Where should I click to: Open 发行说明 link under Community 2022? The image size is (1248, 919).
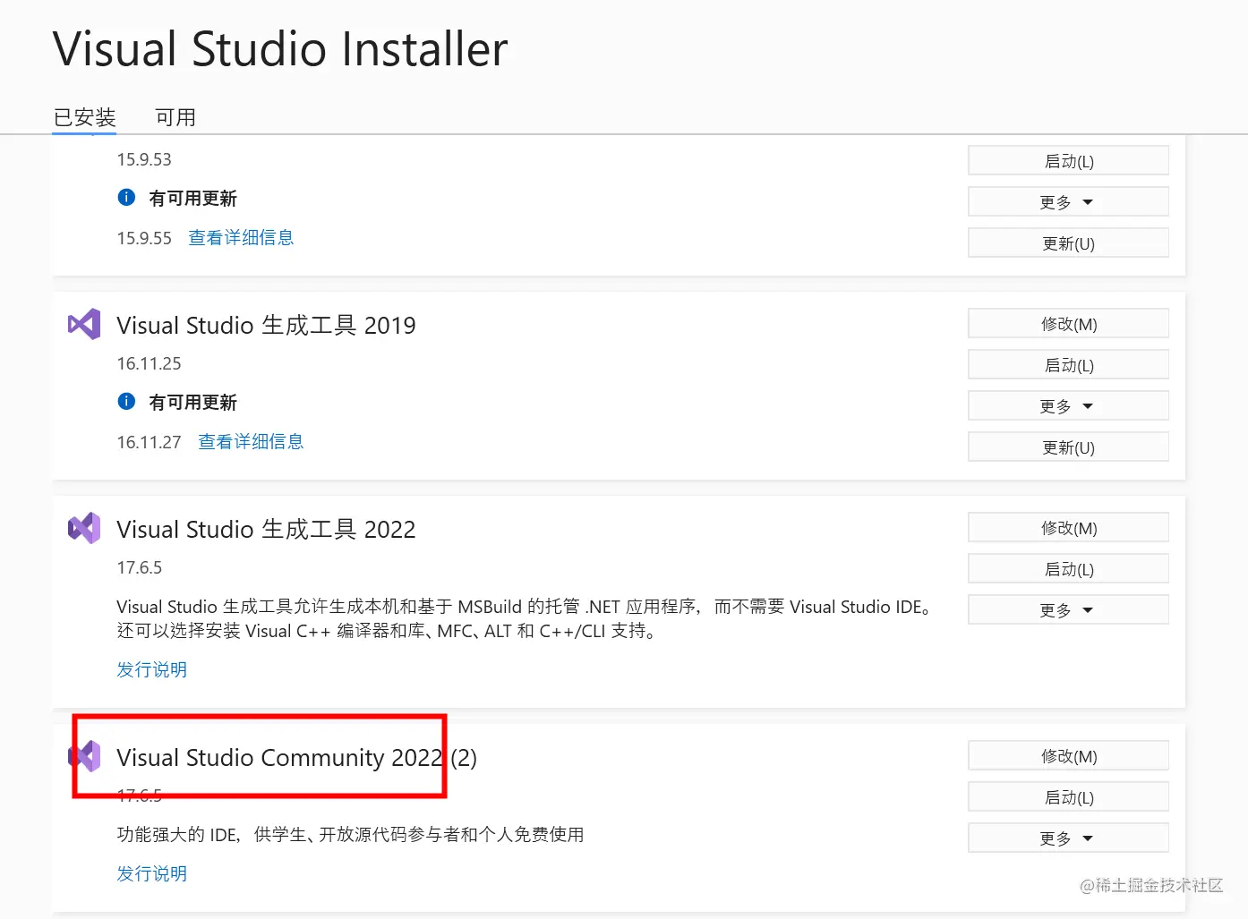152,873
